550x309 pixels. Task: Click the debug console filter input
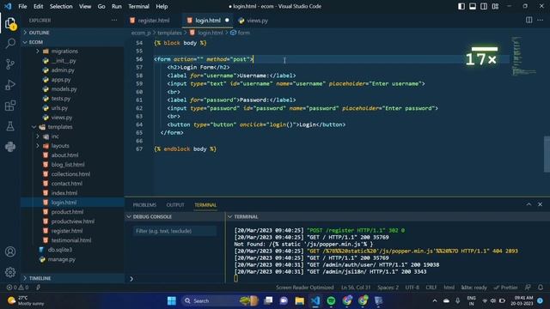point(174,231)
